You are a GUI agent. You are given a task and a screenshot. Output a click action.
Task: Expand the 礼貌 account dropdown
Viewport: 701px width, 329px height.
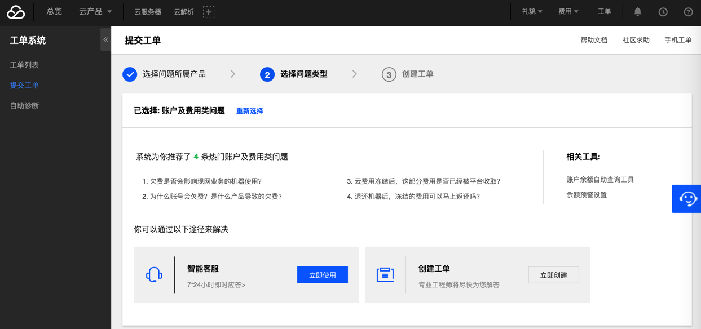[532, 11]
